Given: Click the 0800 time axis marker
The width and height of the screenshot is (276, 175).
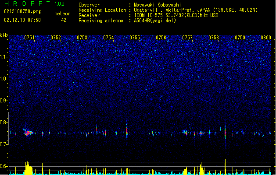Looking at the screenshot, I should (266, 38).
